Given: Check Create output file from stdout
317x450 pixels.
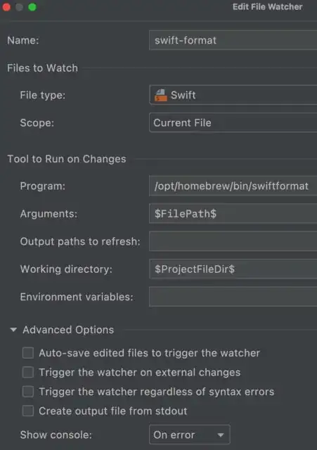Looking at the screenshot, I should pos(28,411).
